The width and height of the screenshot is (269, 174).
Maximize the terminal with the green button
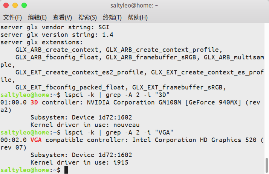point(24,6)
